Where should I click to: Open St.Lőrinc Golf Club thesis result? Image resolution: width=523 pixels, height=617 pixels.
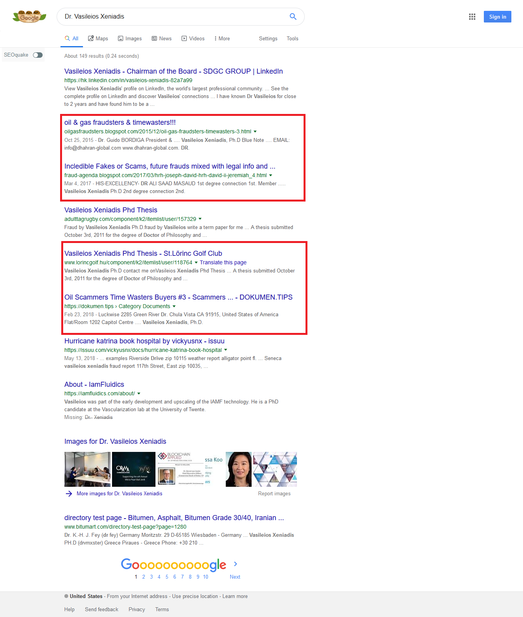tap(143, 253)
